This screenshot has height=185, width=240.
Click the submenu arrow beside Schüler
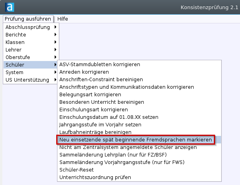point(55,65)
